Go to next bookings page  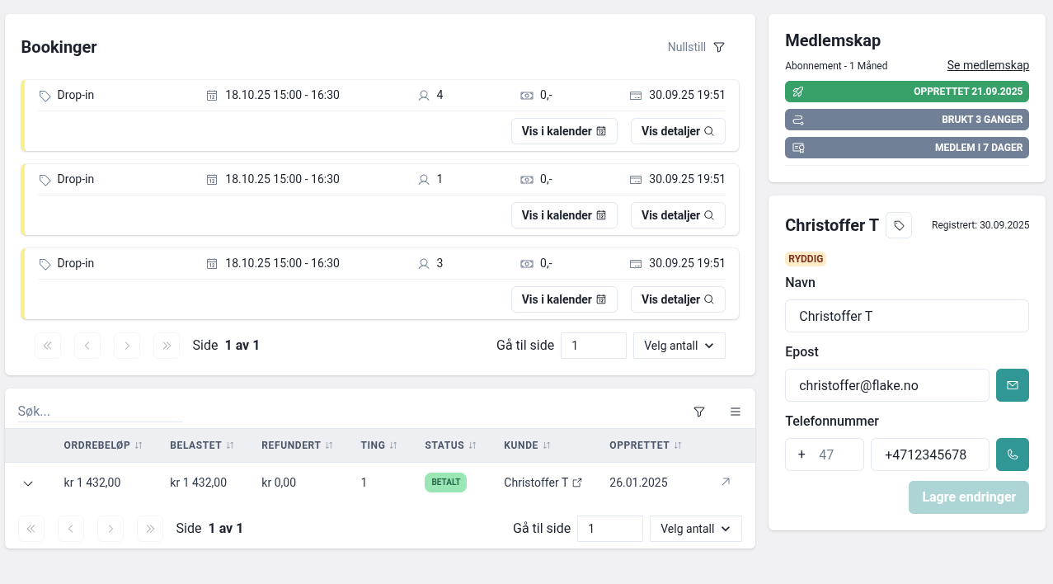pyautogui.click(x=127, y=346)
